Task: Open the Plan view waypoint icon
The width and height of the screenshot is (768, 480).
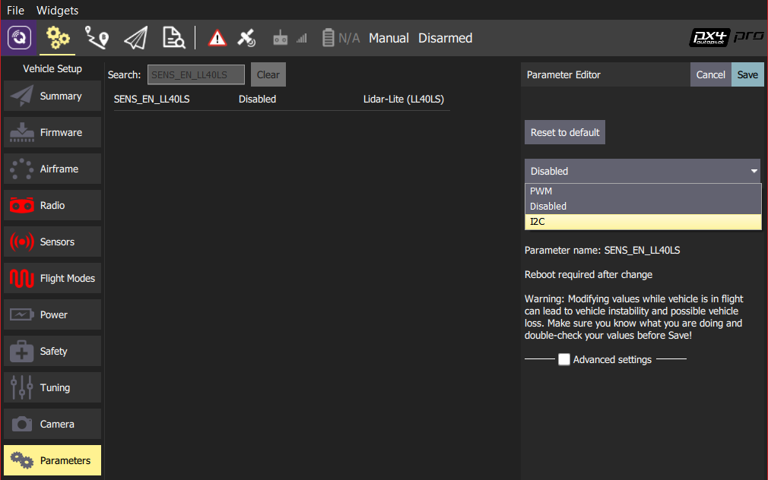Action: click(x=97, y=38)
